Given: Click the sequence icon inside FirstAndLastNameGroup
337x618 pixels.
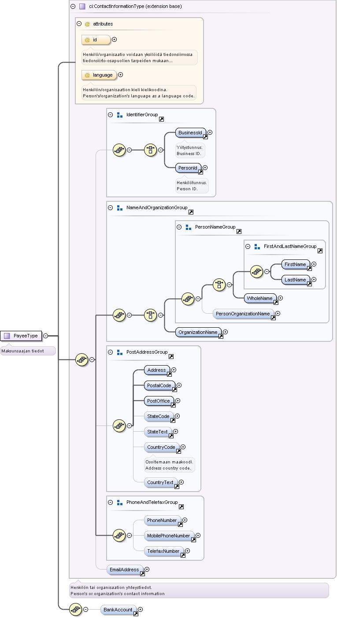Looking at the screenshot, I should 256,272.
